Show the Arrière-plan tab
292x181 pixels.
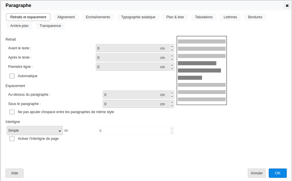pyautogui.click(x=19, y=26)
